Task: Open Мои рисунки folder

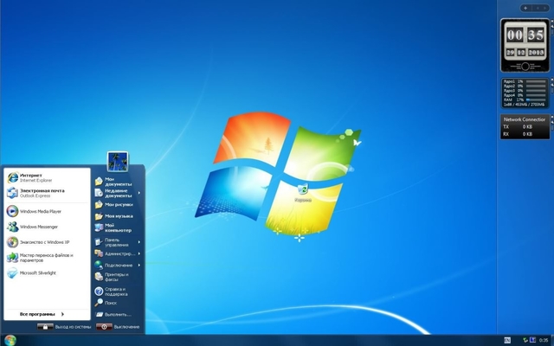Action: click(118, 204)
